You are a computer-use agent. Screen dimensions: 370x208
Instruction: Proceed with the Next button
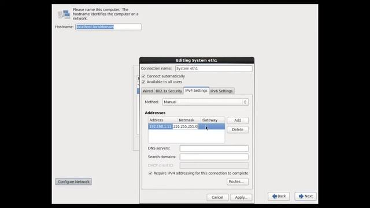(306, 196)
